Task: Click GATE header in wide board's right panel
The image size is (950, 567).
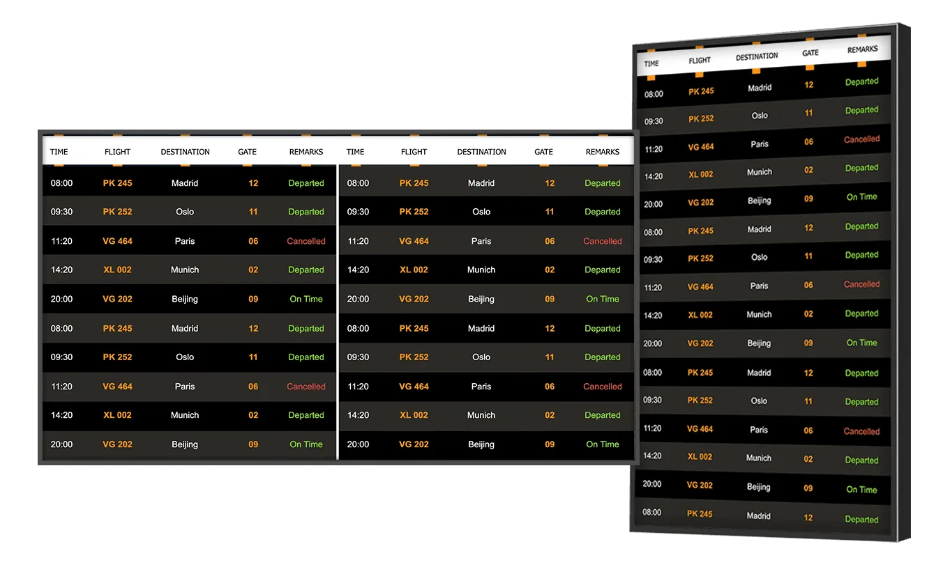Action: pyautogui.click(x=543, y=152)
